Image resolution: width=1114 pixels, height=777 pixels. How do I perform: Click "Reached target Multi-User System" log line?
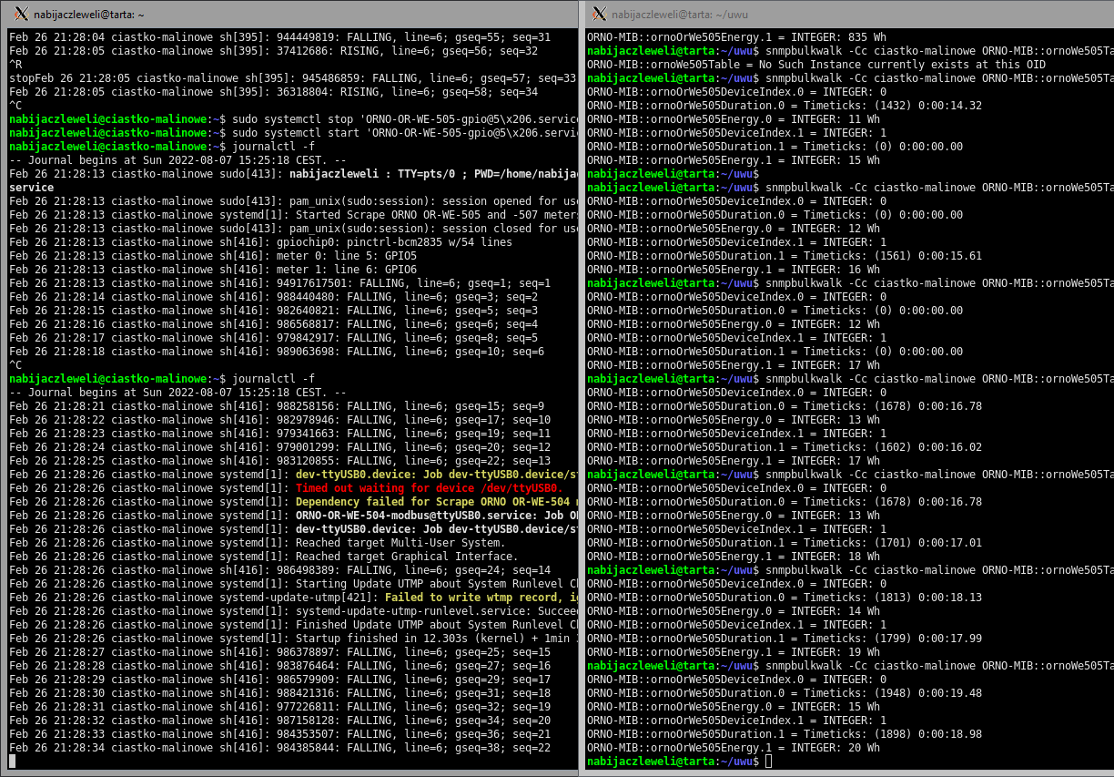click(x=406, y=543)
